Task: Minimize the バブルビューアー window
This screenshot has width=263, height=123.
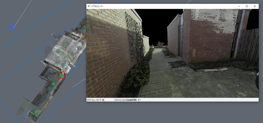Action: [x=239, y=6]
